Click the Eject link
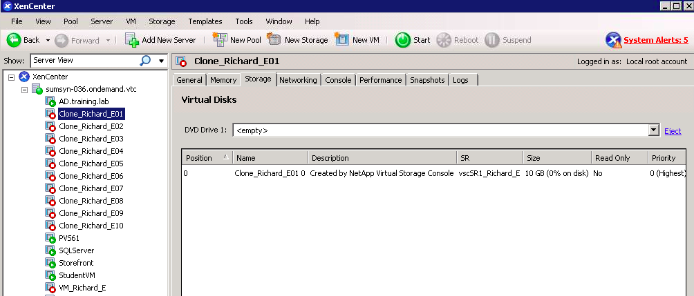The width and height of the screenshot is (694, 296). tap(673, 130)
